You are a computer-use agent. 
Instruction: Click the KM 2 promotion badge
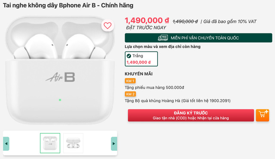point(130,94)
